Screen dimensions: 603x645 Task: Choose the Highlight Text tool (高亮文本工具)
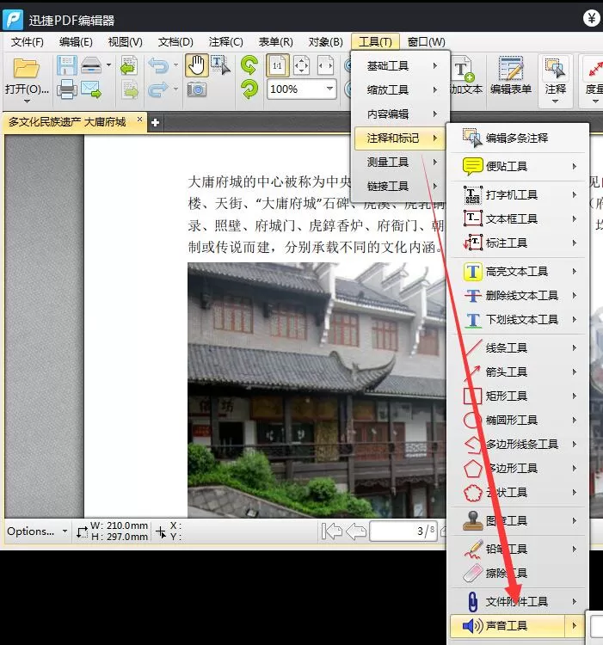(518, 272)
